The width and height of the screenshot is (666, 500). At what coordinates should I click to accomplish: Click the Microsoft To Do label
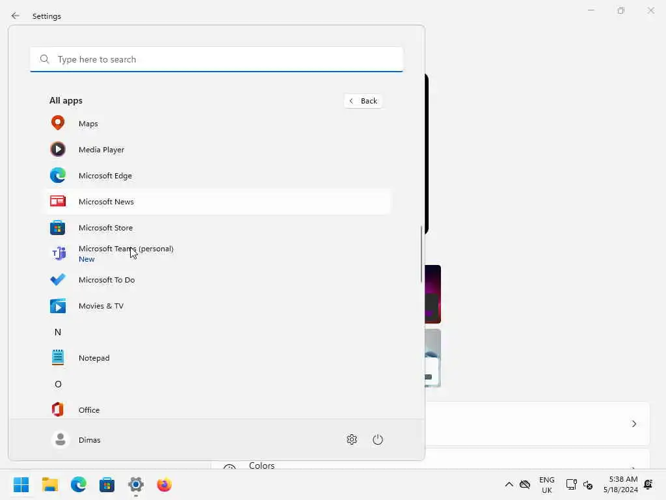pos(107,280)
